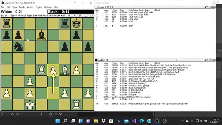Open the Engine menu
This screenshot has width=222, height=125.
[39, 7]
